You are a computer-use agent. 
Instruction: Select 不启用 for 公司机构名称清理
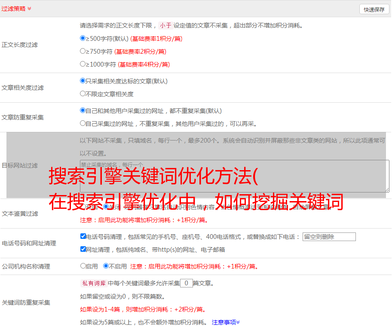[106, 266]
